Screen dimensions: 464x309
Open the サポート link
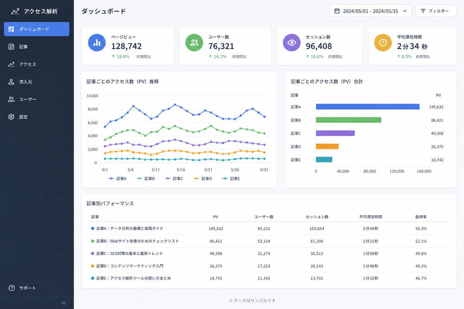click(27, 288)
